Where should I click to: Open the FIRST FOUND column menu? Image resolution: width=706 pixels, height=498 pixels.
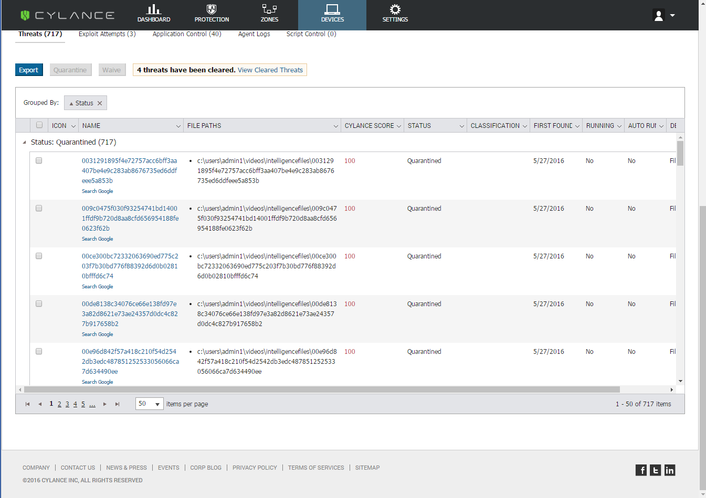577,126
